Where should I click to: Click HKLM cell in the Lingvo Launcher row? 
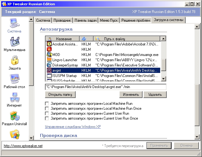(x=86, y=60)
